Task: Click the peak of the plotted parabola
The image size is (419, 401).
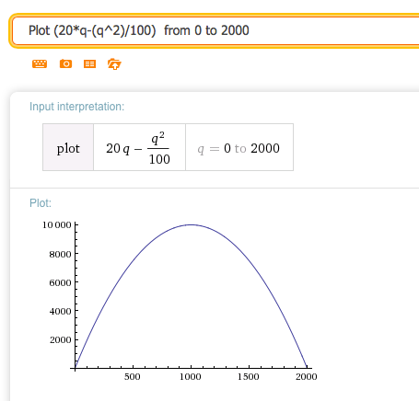Action: 191,225
